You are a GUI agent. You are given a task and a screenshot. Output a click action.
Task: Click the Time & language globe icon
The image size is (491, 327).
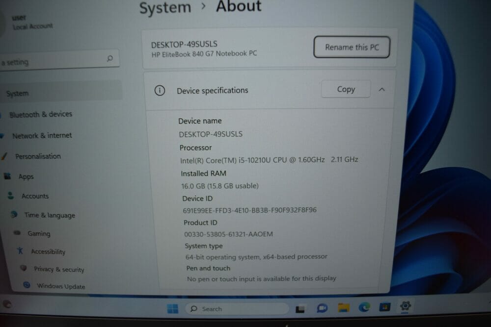coord(14,214)
